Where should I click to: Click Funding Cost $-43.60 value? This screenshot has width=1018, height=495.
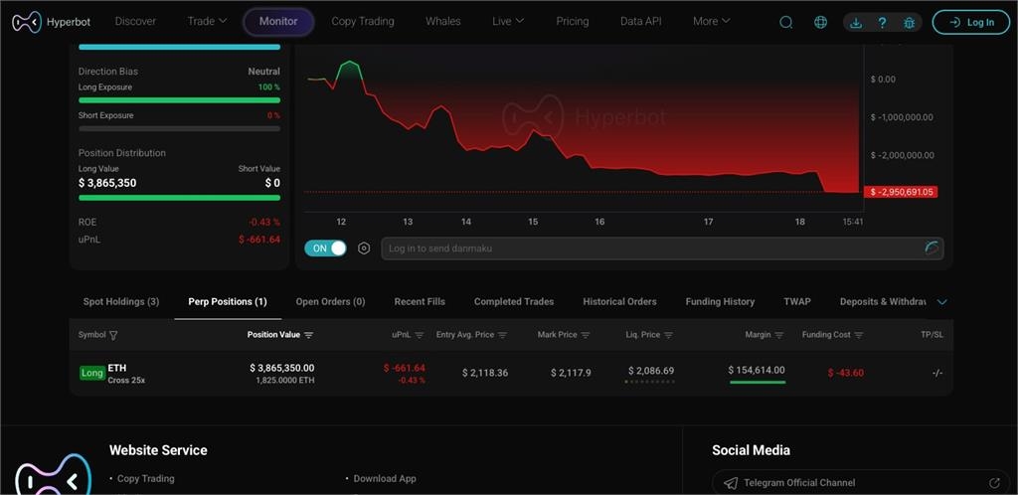(846, 373)
